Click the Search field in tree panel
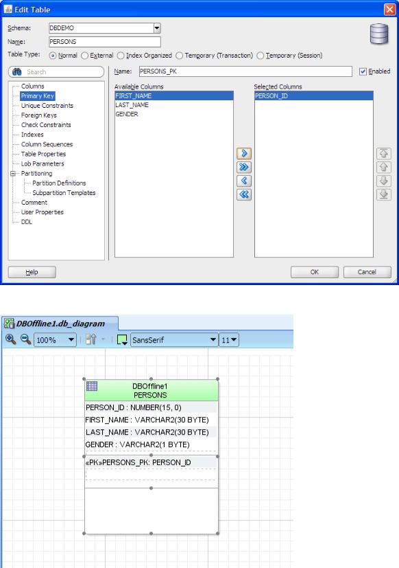Screen dimensions: 399x568 click(56, 71)
